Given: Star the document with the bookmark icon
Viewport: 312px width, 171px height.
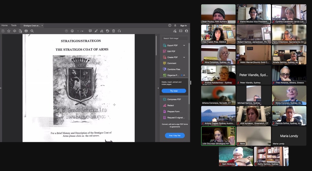Looking at the screenshot, I should tap(9, 31).
